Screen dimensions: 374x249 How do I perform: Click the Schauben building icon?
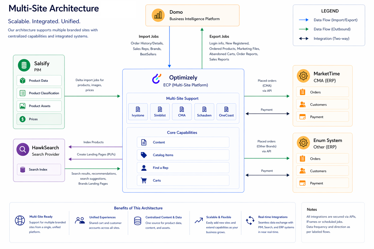[x=204, y=109]
